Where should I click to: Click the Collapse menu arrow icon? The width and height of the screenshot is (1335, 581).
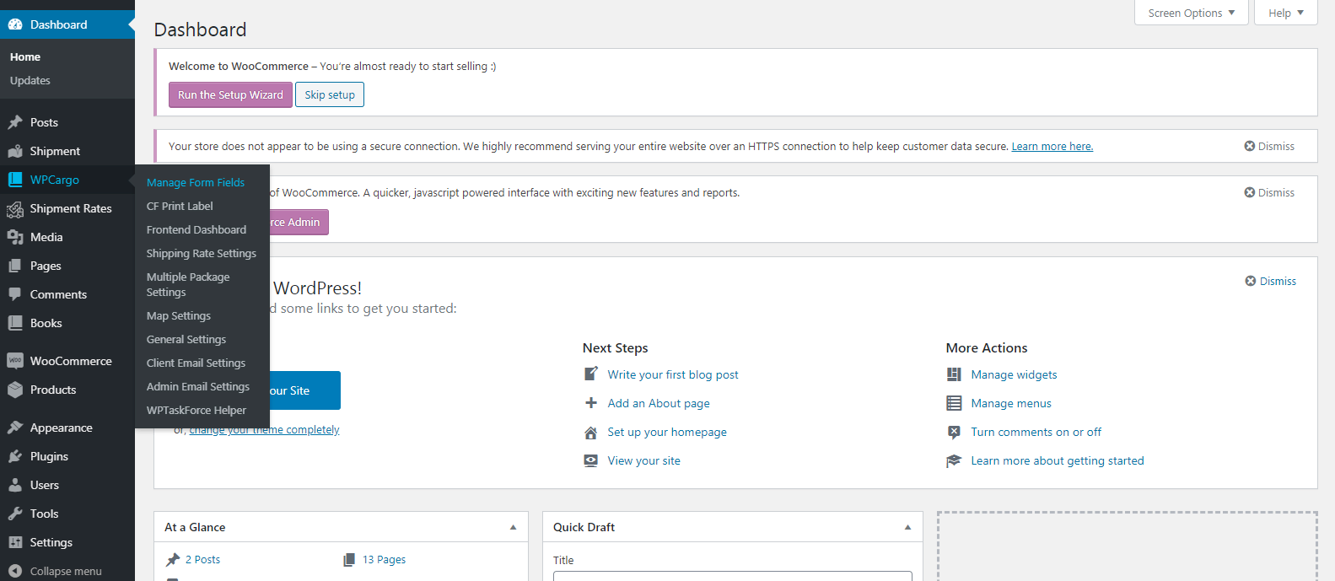pyautogui.click(x=15, y=571)
